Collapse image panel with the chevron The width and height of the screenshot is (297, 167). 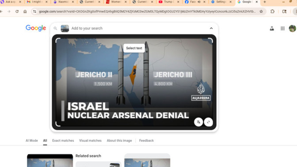(x=211, y=28)
